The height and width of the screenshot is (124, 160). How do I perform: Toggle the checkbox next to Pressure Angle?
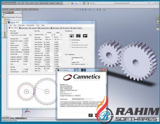(x=23, y=50)
